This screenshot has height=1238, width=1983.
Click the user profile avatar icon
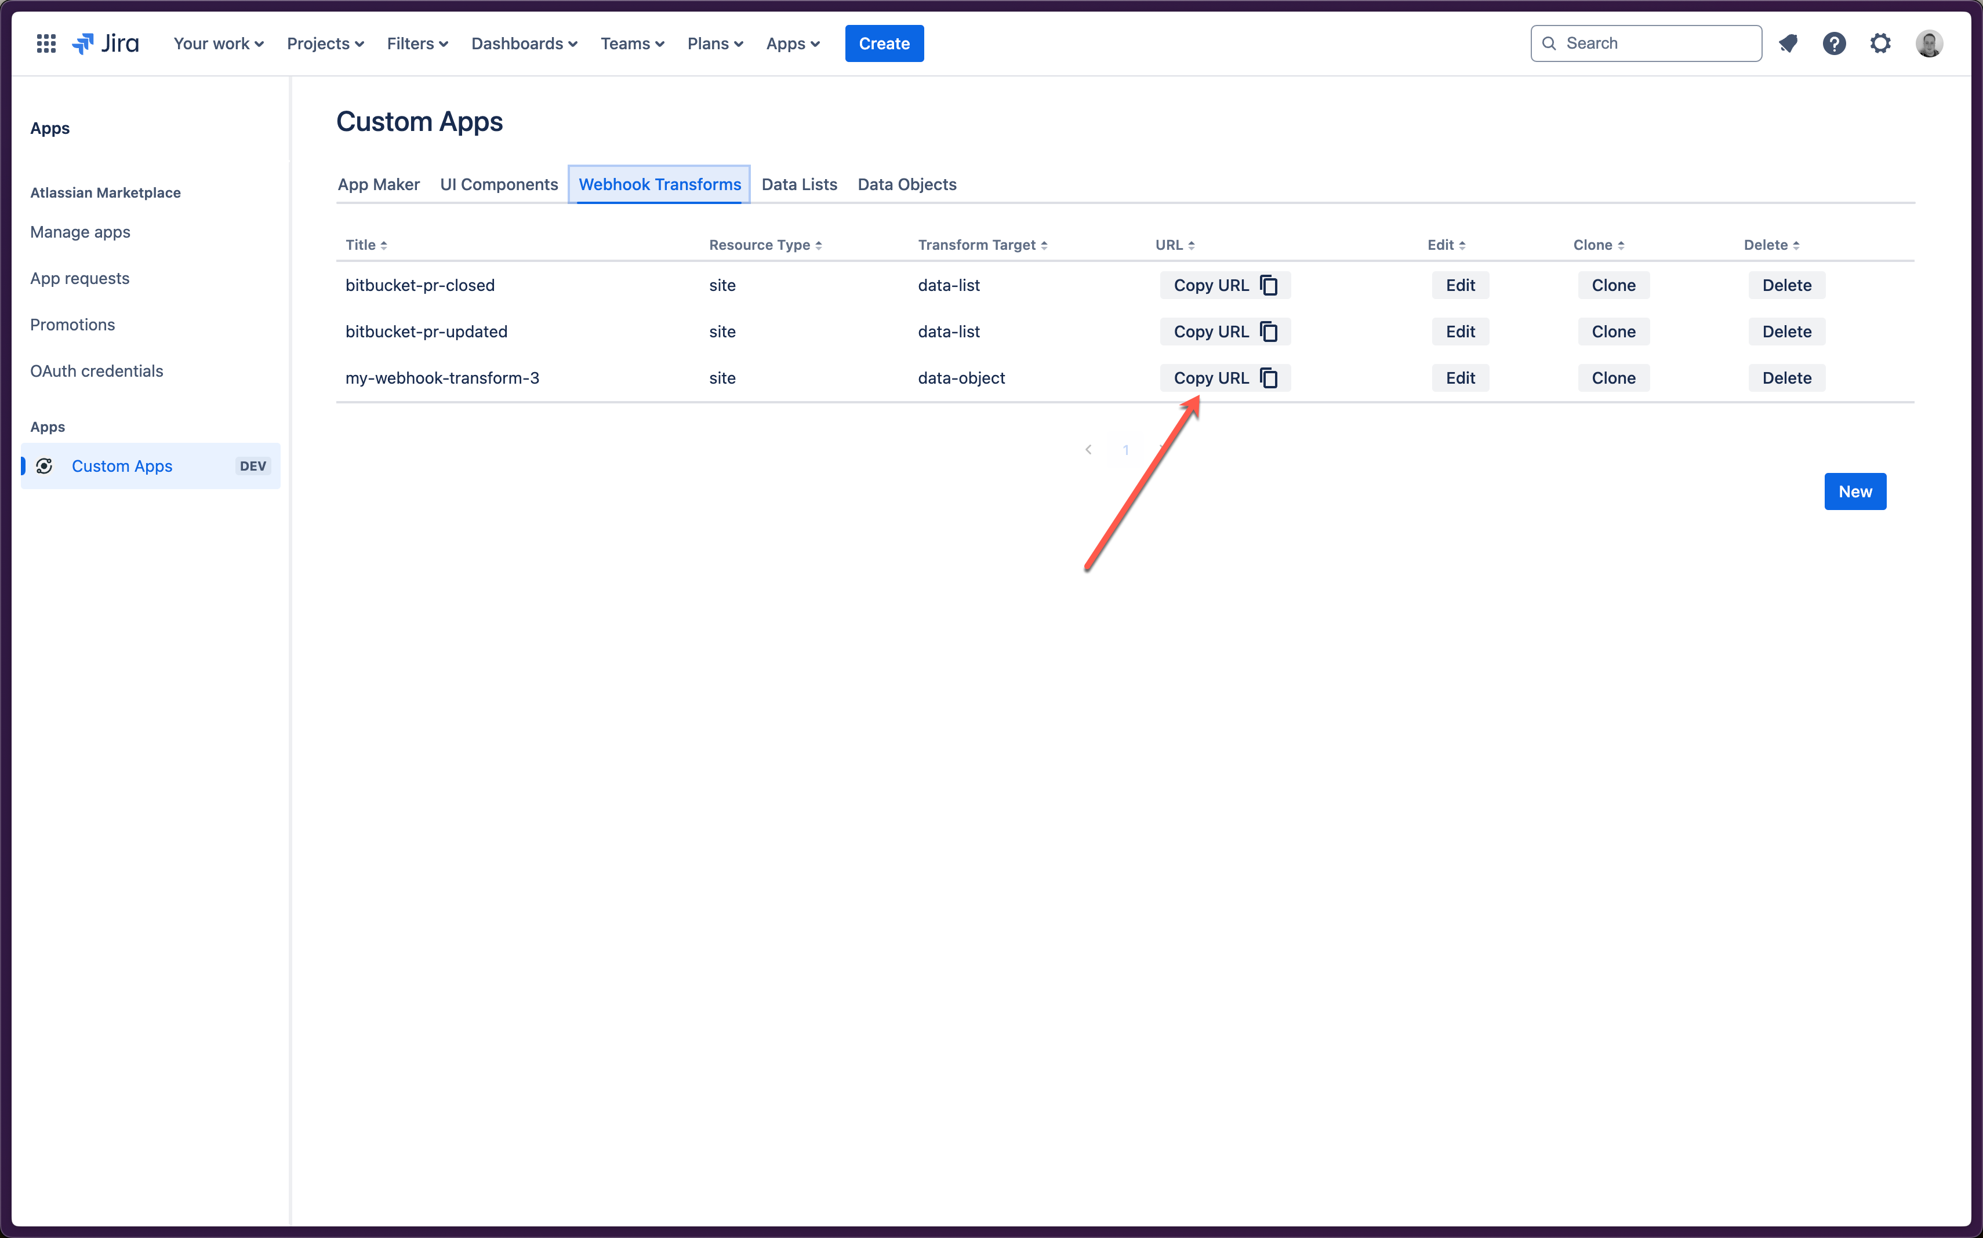tap(1930, 43)
